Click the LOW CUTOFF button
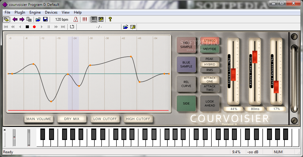 coord(105,119)
